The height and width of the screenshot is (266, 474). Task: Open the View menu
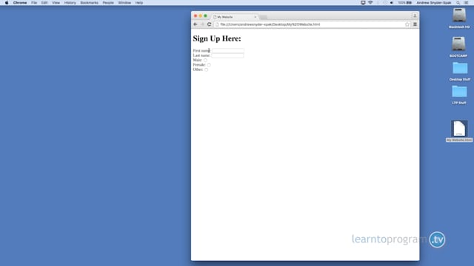click(x=56, y=3)
